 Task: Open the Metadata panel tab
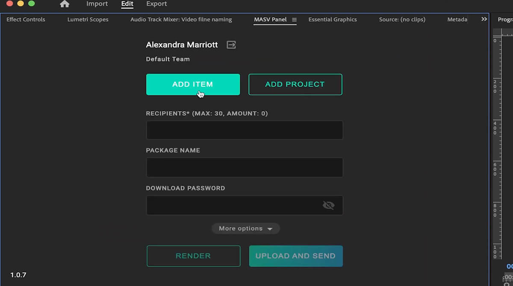click(457, 19)
